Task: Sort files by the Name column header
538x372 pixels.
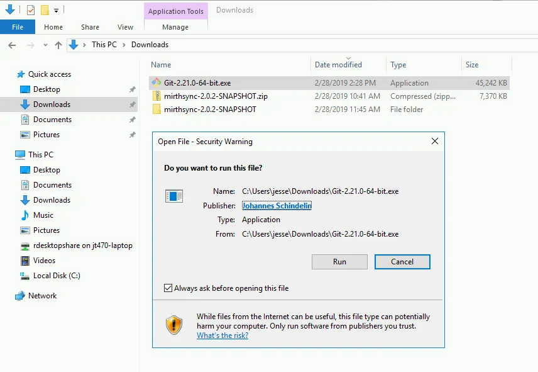Action: click(161, 65)
